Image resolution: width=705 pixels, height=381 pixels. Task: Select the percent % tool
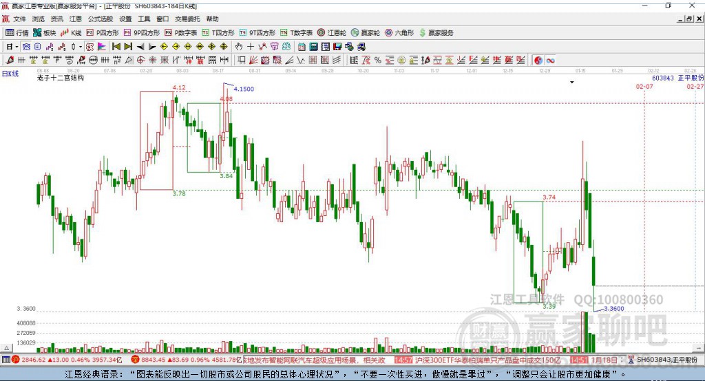click(x=378, y=60)
